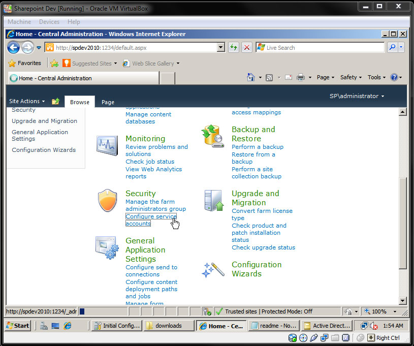The width and height of the screenshot is (414, 346).
Task: Click Upgrade and Migration in left navigation
Action: click(44, 121)
